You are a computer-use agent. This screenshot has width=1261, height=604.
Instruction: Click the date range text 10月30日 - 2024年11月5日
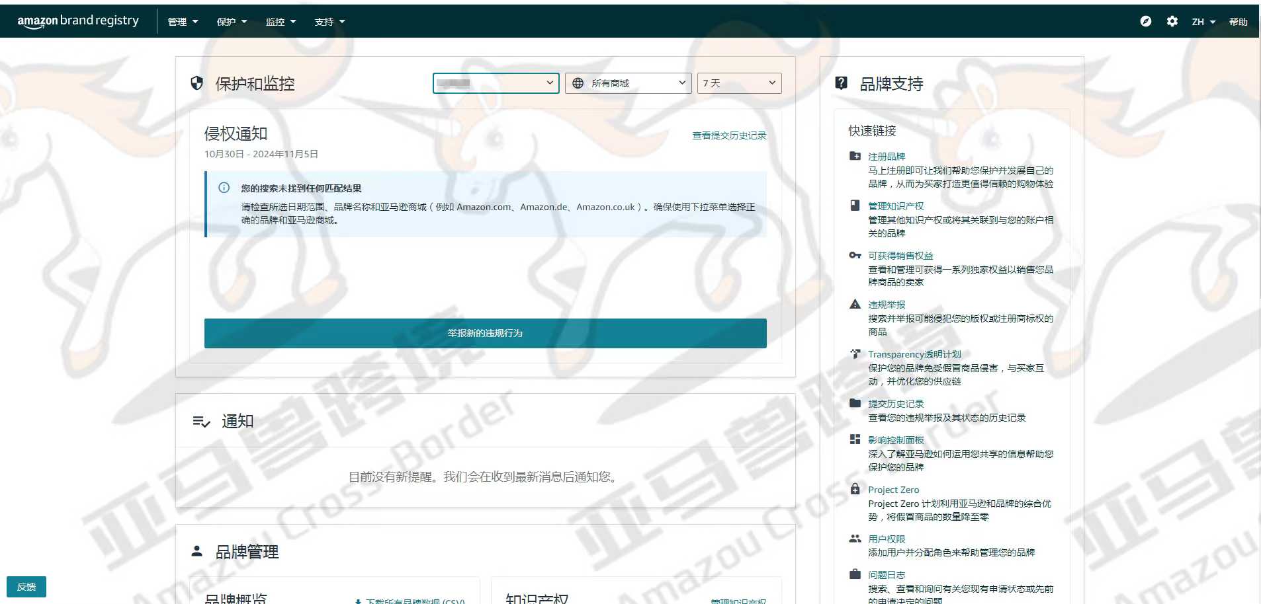click(261, 154)
